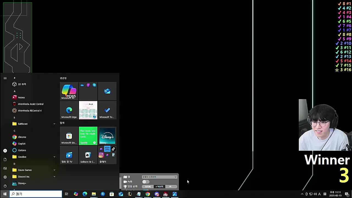Click the taskbar search box
The width and height of the screenshot is (352, 198).
(36, 194)
